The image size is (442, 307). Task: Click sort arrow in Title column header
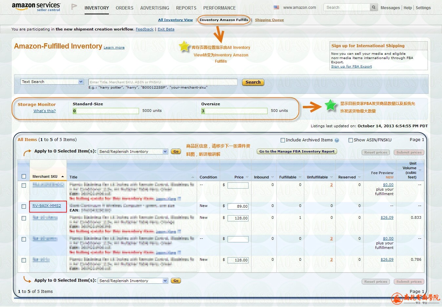pos(192,177)
